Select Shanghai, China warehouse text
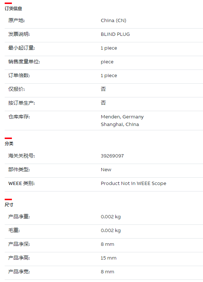Screen dimensions: 203x282 120,125
